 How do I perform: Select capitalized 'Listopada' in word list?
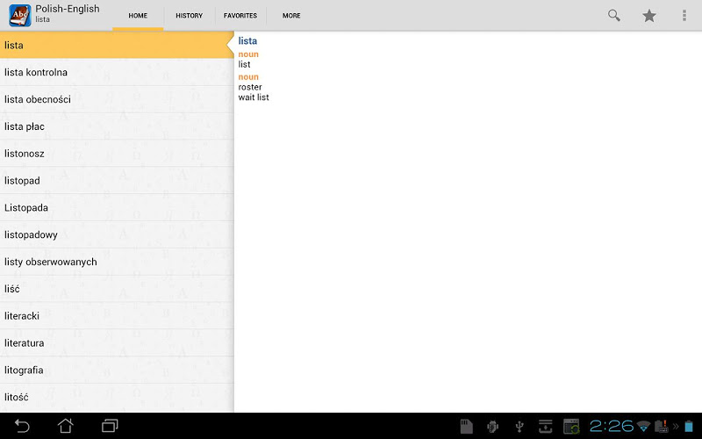[x=117, y=207]
